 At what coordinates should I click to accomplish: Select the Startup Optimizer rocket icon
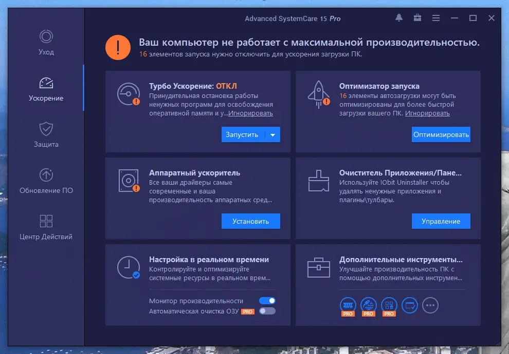click(318, 94)
